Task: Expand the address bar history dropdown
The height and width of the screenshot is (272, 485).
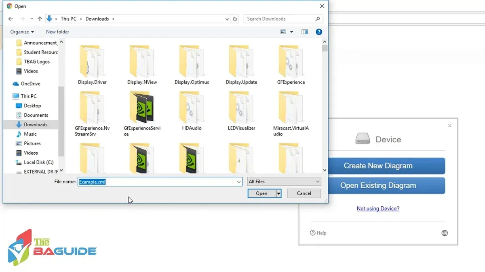Action: [227, 19]
